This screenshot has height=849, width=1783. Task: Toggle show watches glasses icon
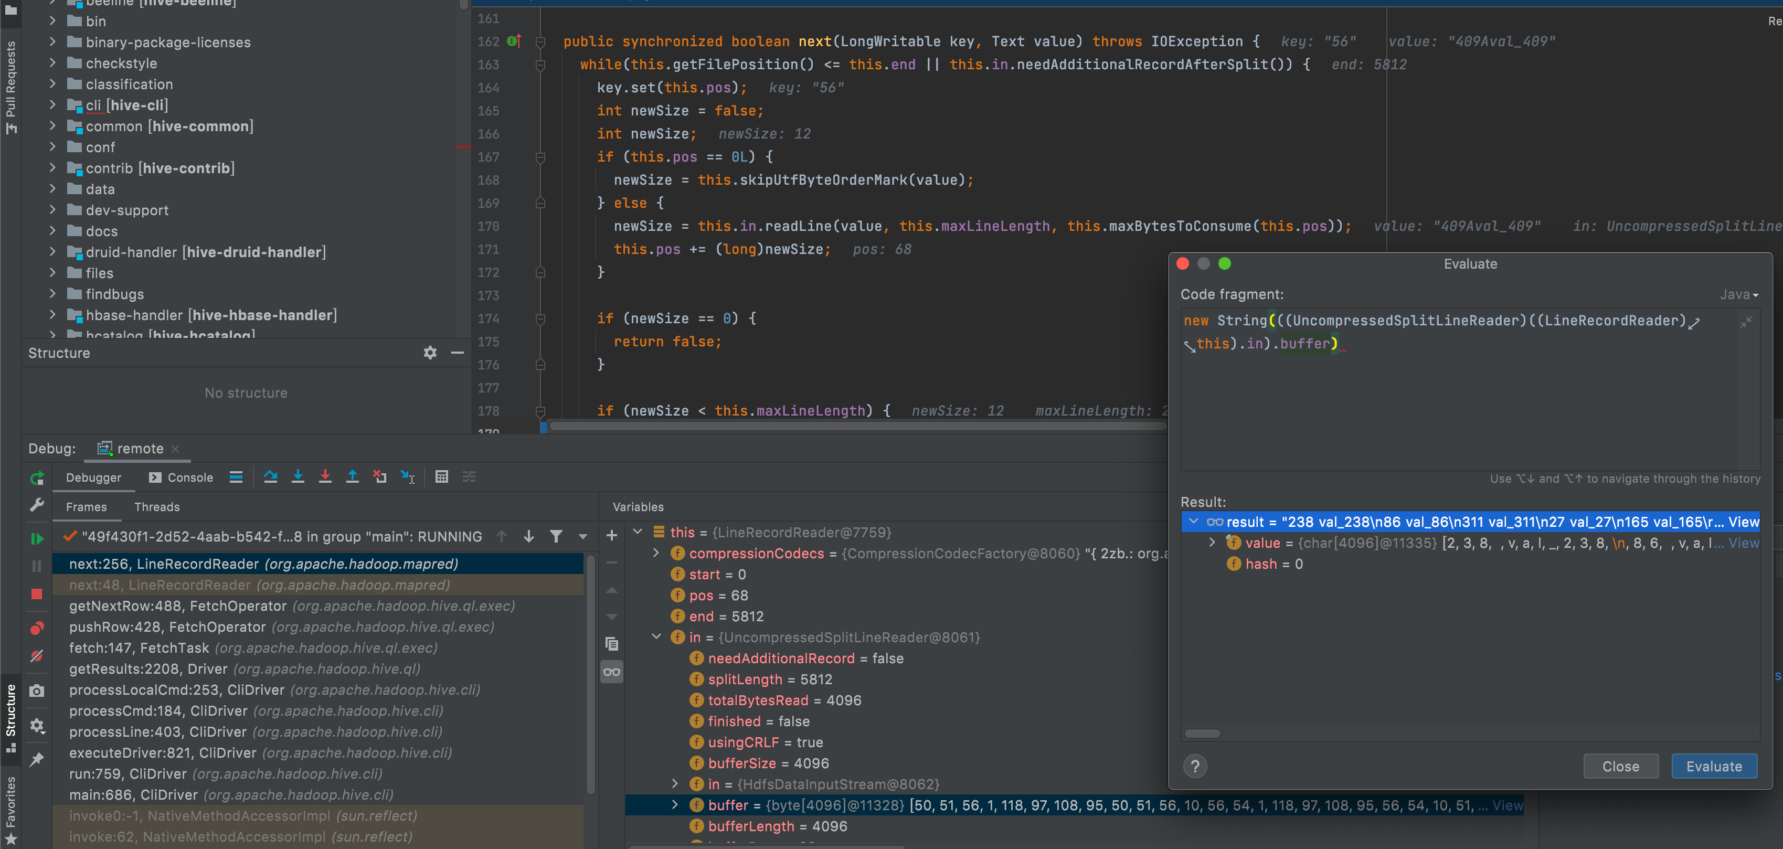click(x=612, y=672)
